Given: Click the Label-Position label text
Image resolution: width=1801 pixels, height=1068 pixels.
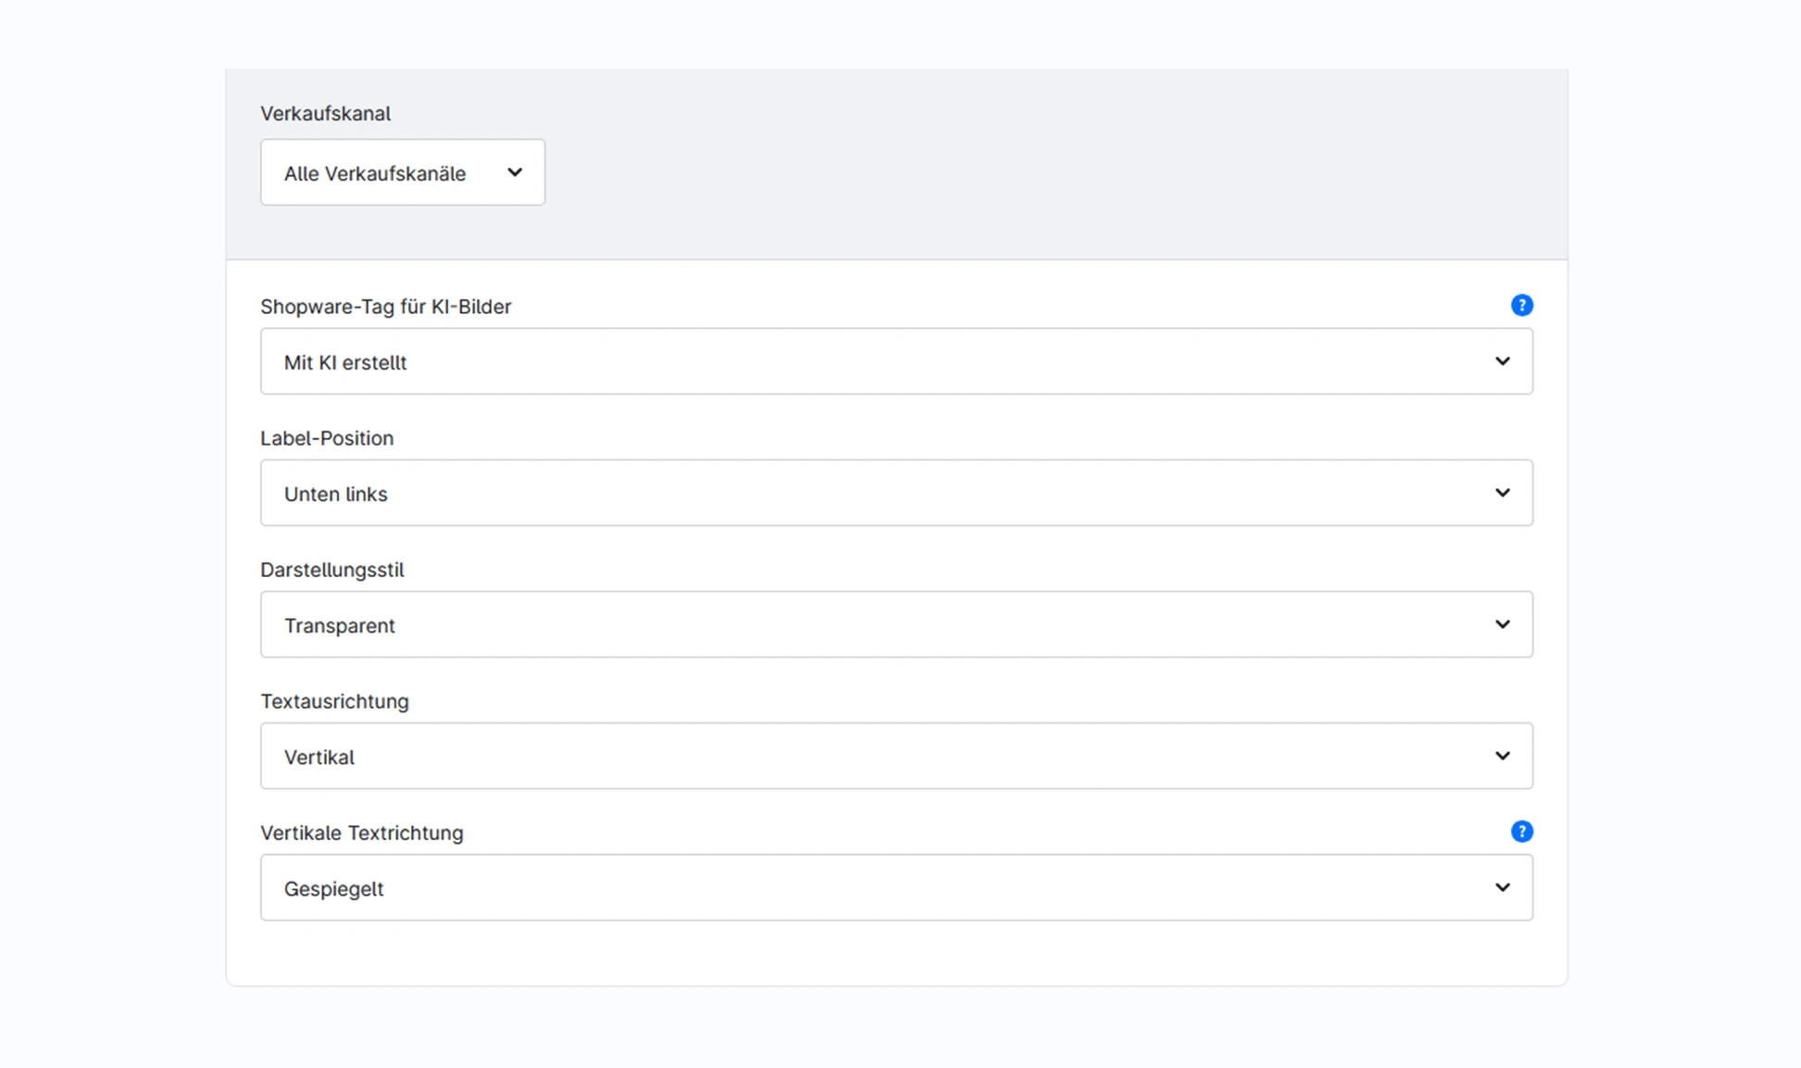Looking at the screenshot, I should 327,438.
